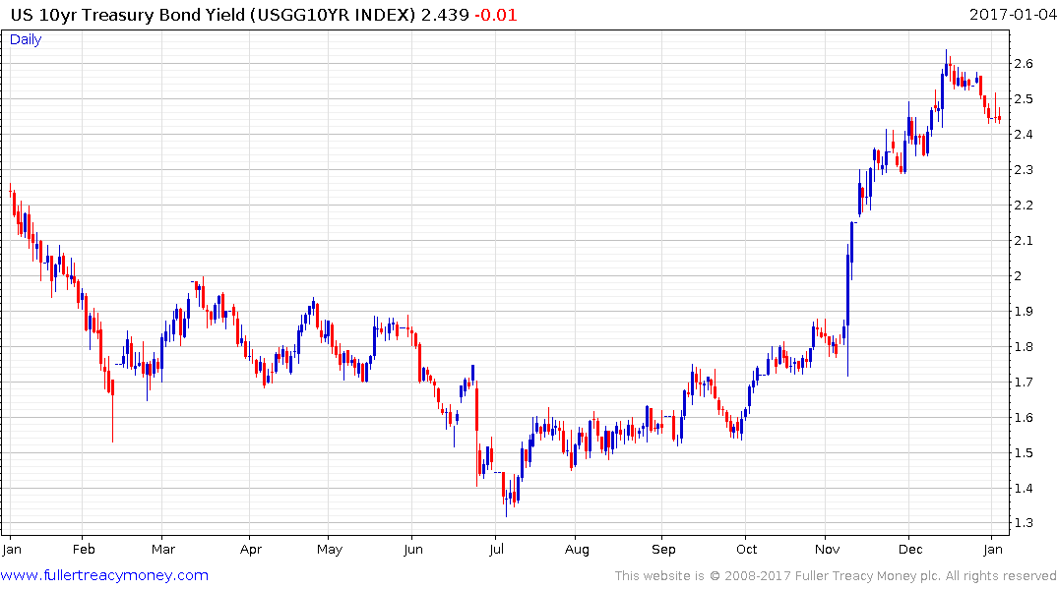Click the 2.6 y-axis label
Viewport: 1058px width, 590px height.
pyautogui.click(x=1024, y=64)
